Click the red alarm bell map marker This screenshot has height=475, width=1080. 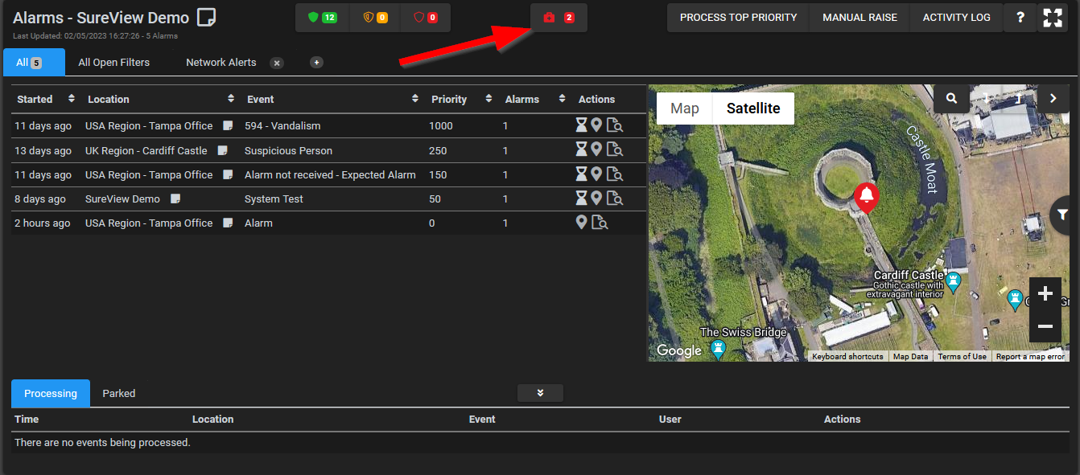coord(866,196)
